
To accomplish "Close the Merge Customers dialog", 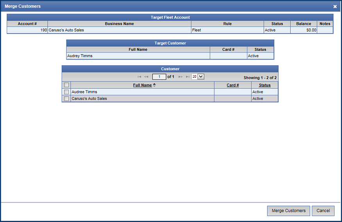I will click(x=335, y=7).
